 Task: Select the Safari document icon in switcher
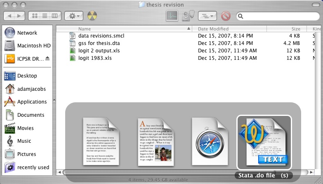click(210, 142)
